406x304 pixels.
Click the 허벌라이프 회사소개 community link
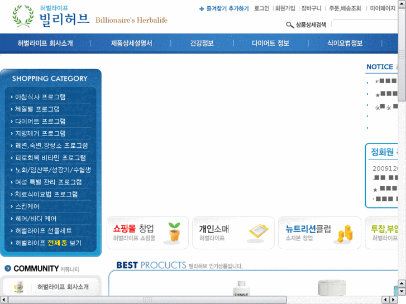[63, 287]
